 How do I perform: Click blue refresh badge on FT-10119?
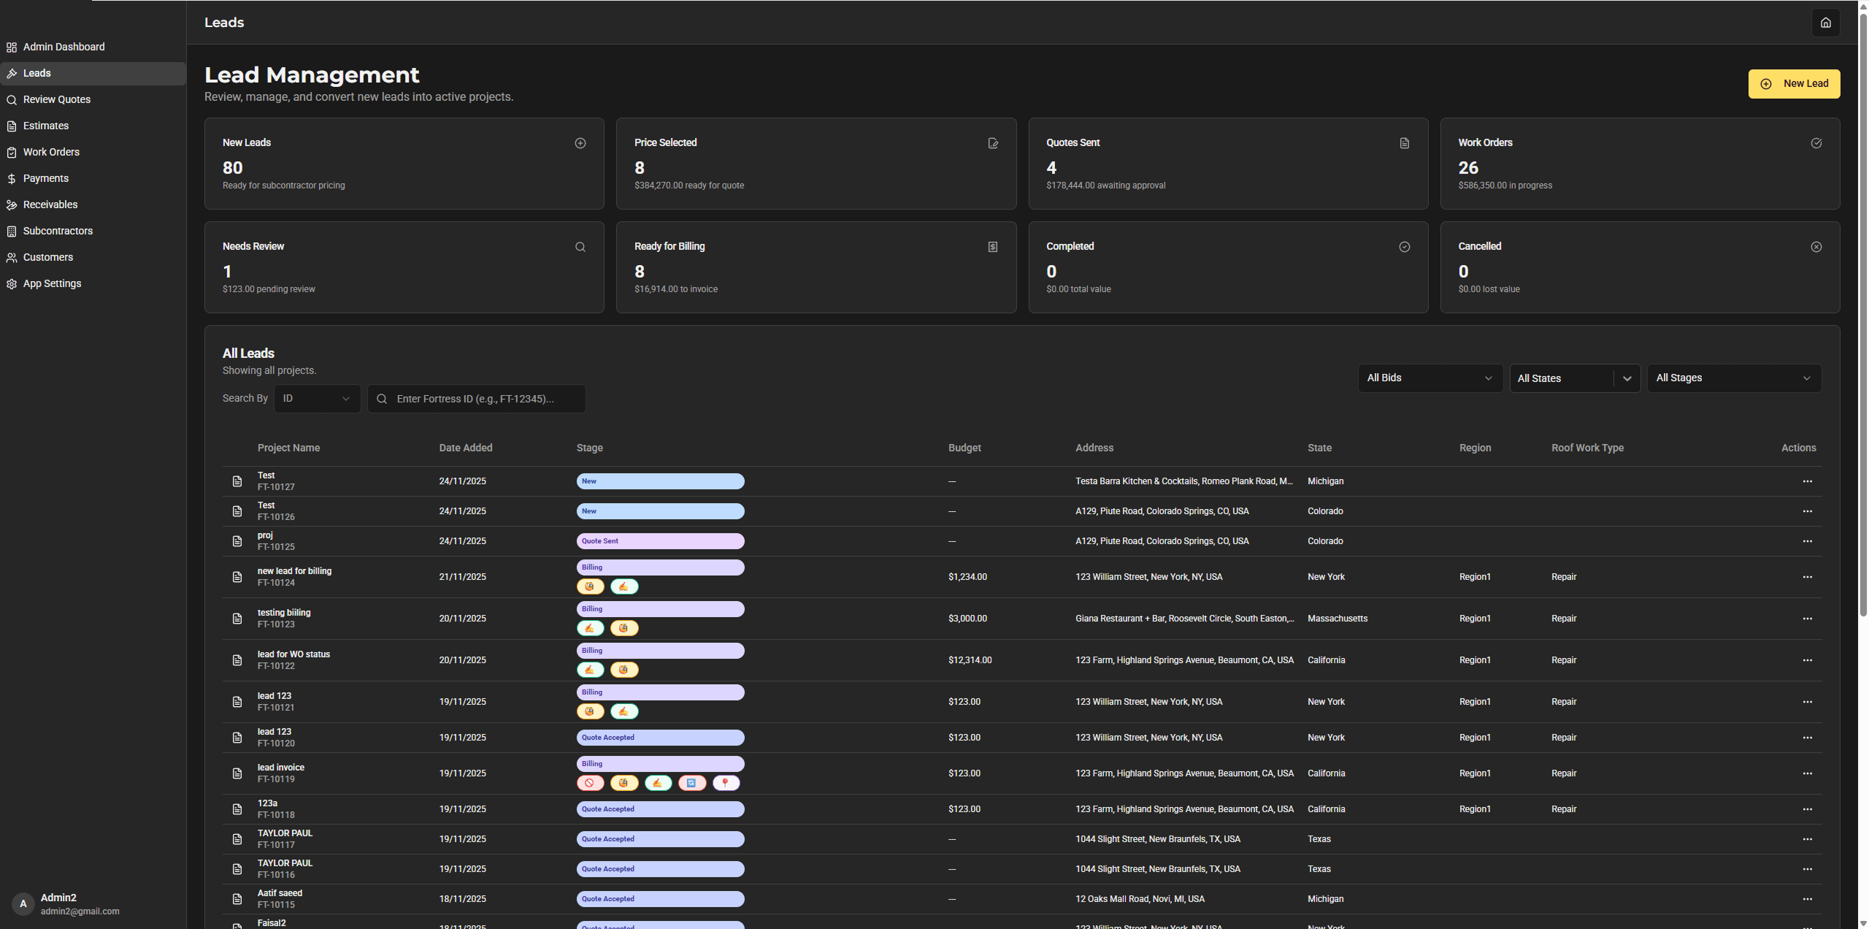691,783
